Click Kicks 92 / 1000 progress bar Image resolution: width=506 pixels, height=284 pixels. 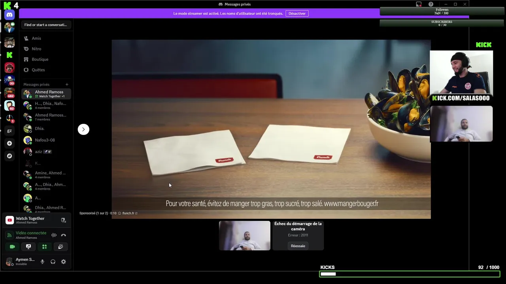point(410,274)
